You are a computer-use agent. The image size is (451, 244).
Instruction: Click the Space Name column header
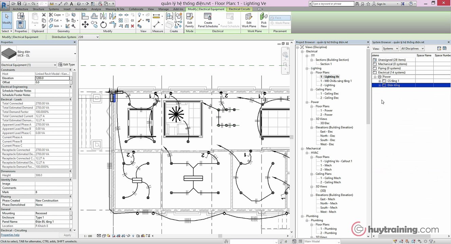(424, 55)
